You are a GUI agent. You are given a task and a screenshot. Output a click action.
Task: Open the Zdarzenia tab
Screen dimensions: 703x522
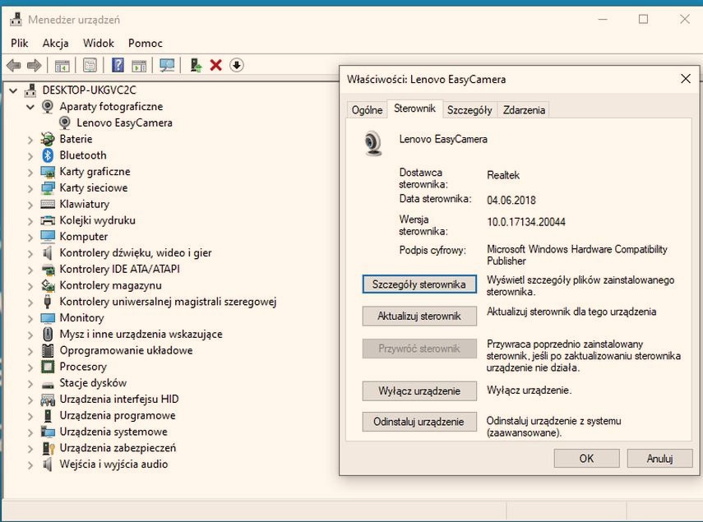524,110
